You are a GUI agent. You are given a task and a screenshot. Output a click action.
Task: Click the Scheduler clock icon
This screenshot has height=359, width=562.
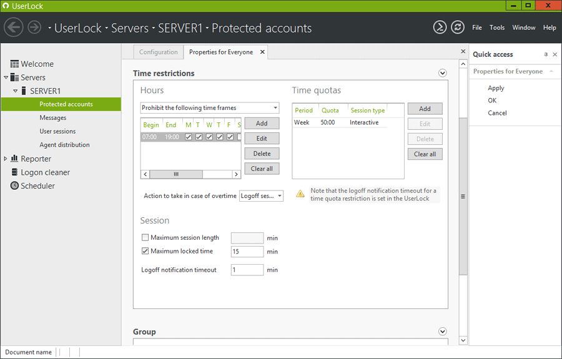(x=14, y=185)
